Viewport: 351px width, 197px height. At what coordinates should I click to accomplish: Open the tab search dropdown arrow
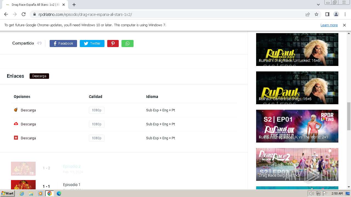click(x=318, y=5)
